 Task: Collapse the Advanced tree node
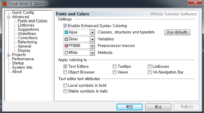point(8,17)
